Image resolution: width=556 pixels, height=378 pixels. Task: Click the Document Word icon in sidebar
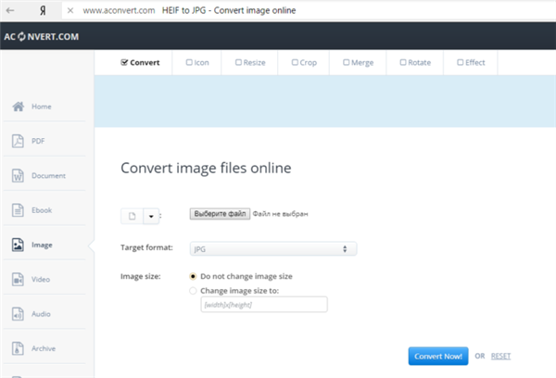(x=18, y=175)
